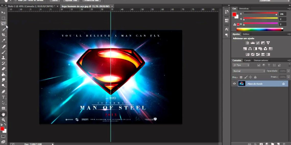Select the Quick Selection tool

pyautogui.click(x=3, y=29)
